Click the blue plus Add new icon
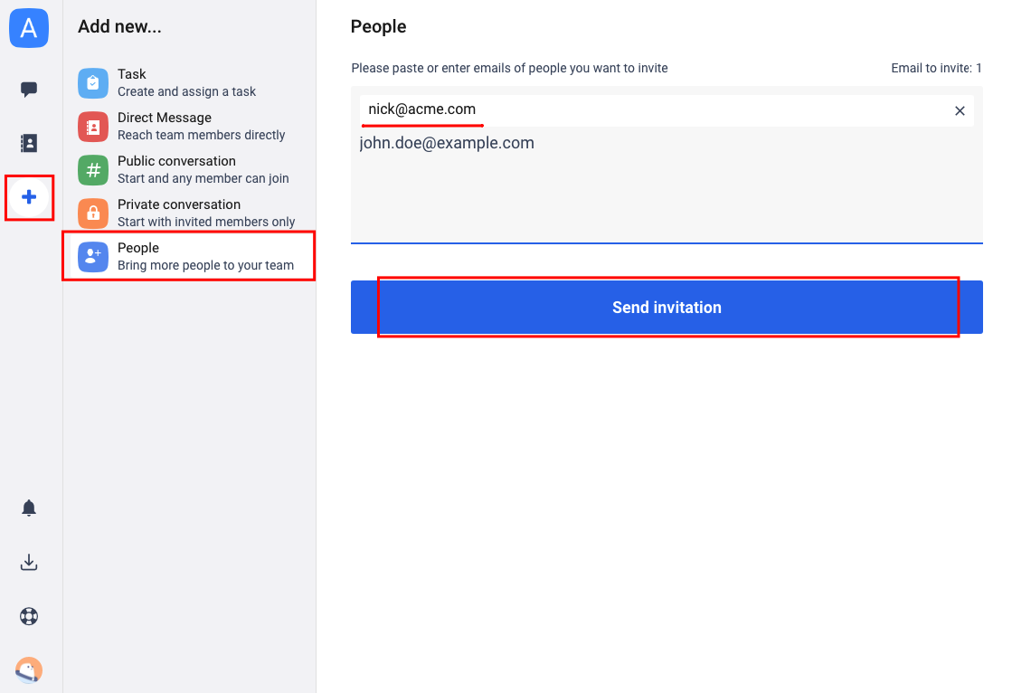The width and height of the screenshot is (1012, 693). tap(28, 197)
